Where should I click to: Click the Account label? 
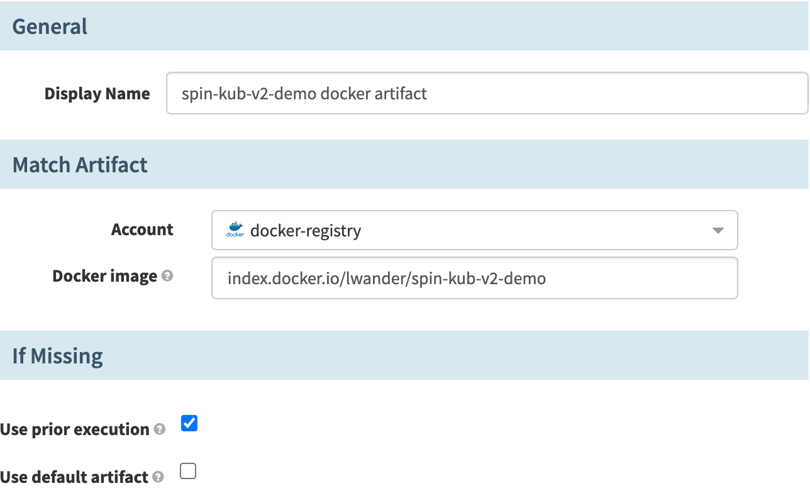click(x=142, y=229)
